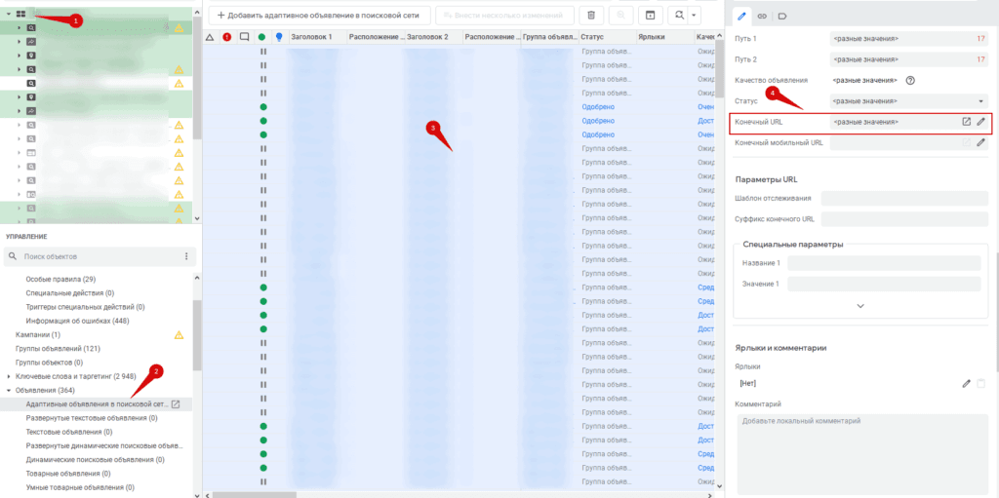This screenshot has height=498, width=999.
Task: Click pencil icon in Конечный мобильный URL field
Action: (x=981, y=142)
